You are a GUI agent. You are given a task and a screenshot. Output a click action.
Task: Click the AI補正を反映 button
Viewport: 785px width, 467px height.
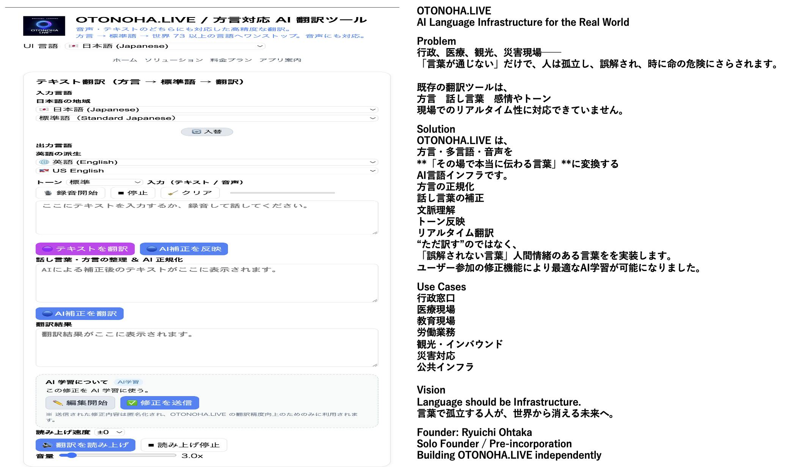pyautogui.click(x=184, y=249)
